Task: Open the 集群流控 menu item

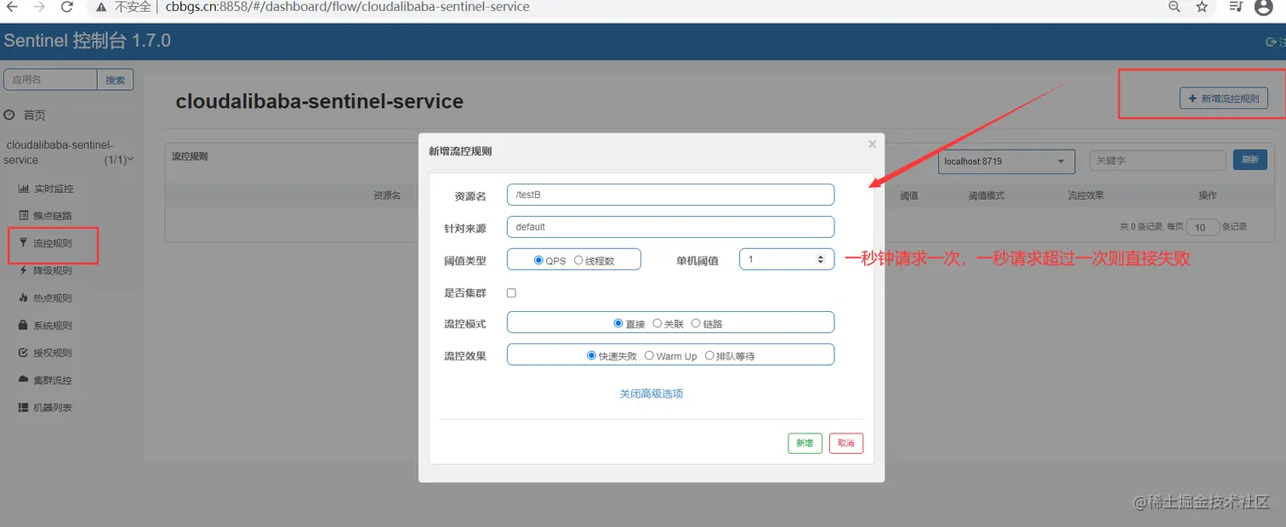Action: coord(53,380)
